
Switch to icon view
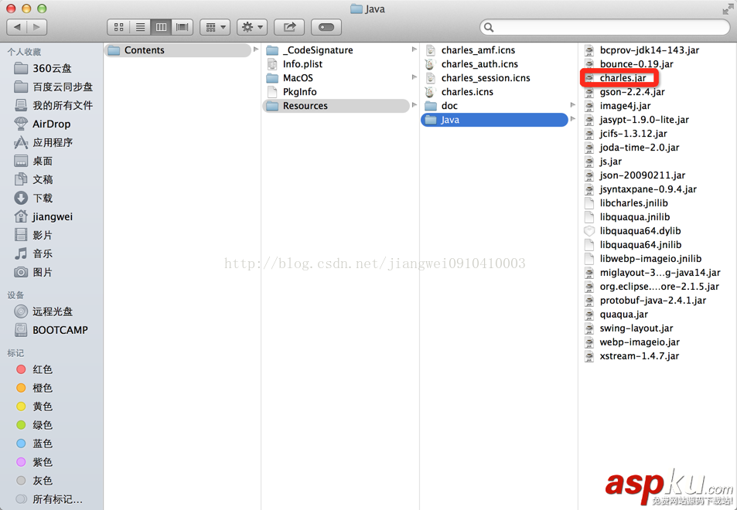(x=119, y=27)
